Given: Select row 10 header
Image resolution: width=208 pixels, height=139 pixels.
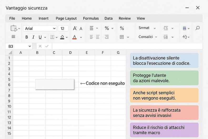Looking at the screenshot, I should pyautogui.click(x=9, y=106).
